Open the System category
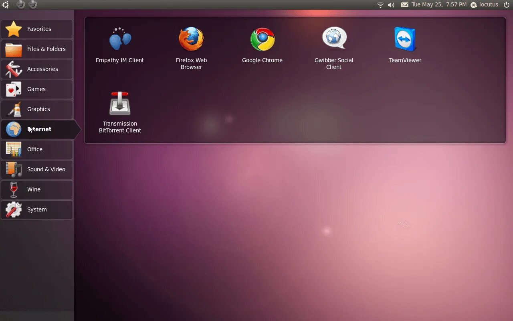513x321 pixels. (37, 209)
